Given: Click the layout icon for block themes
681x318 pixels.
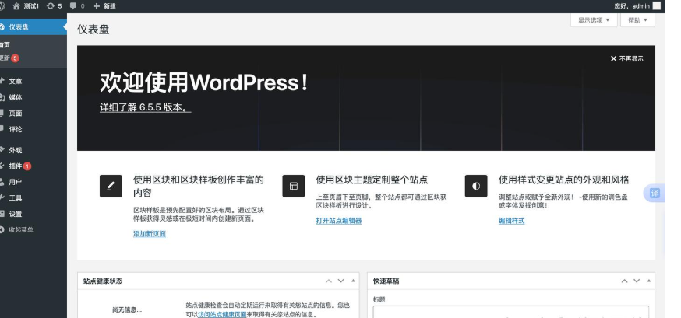Looking at the screenshot, I should pos(294,186).
